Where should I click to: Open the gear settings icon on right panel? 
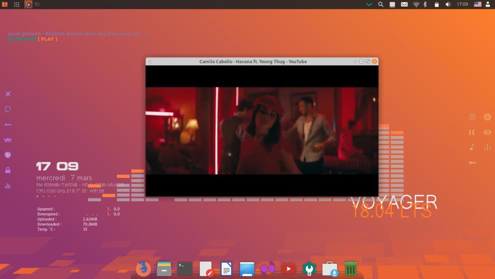pyautogui.click(x=487, y=117)
